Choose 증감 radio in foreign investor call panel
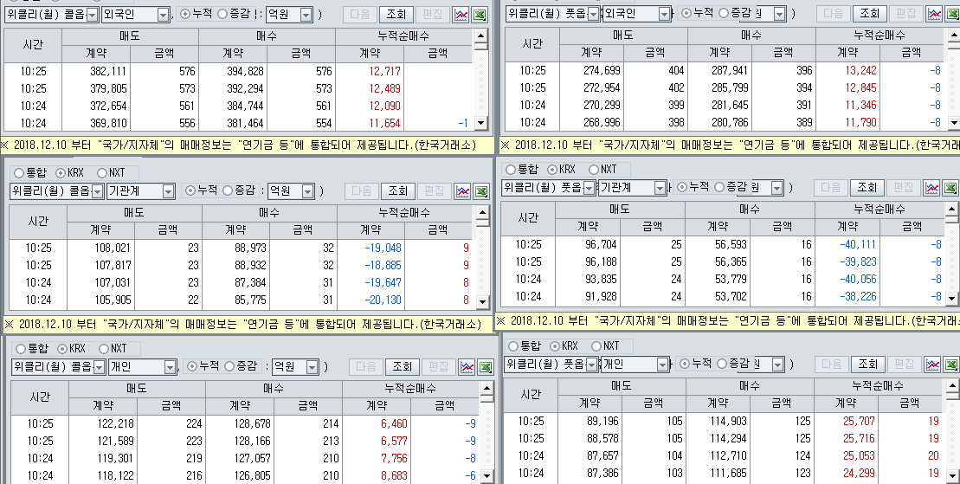Screen dimensions: 960x484 click(222, 15)
